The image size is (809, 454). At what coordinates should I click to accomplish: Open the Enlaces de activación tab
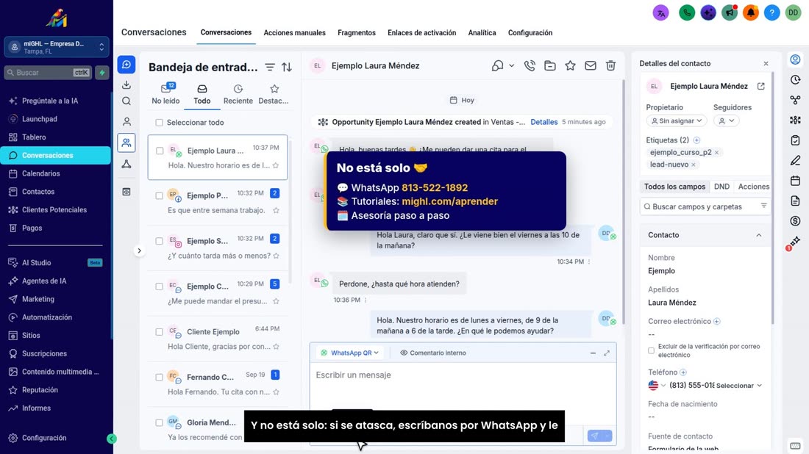coord(421,33)
